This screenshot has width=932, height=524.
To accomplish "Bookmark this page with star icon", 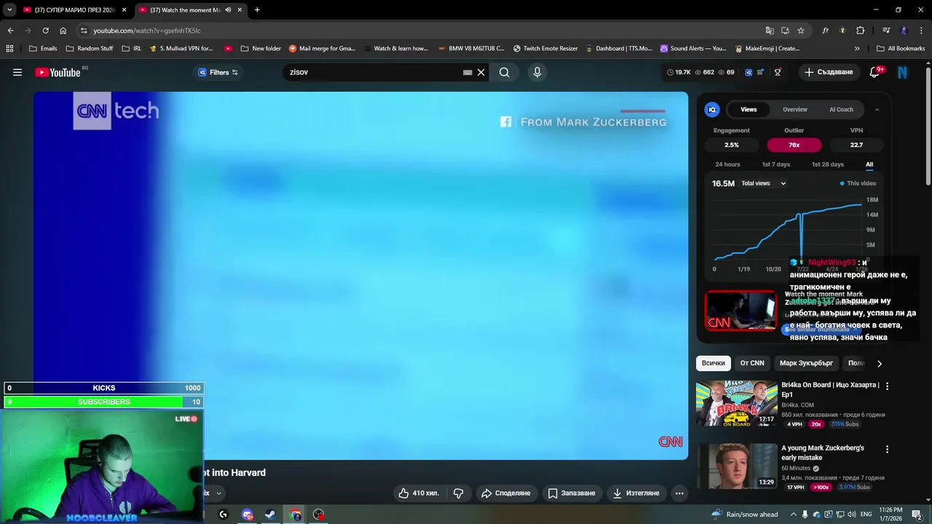I will [x=801, y=31].
